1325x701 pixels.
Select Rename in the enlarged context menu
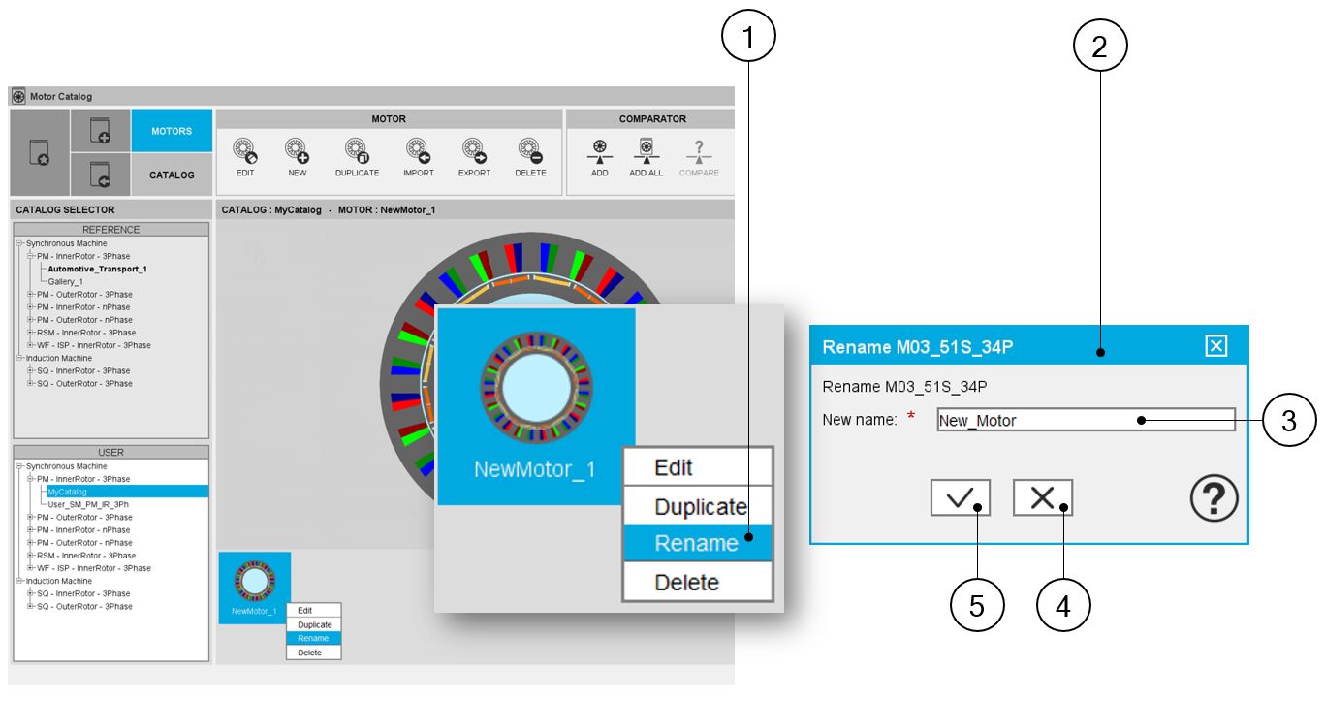[696, 543]
